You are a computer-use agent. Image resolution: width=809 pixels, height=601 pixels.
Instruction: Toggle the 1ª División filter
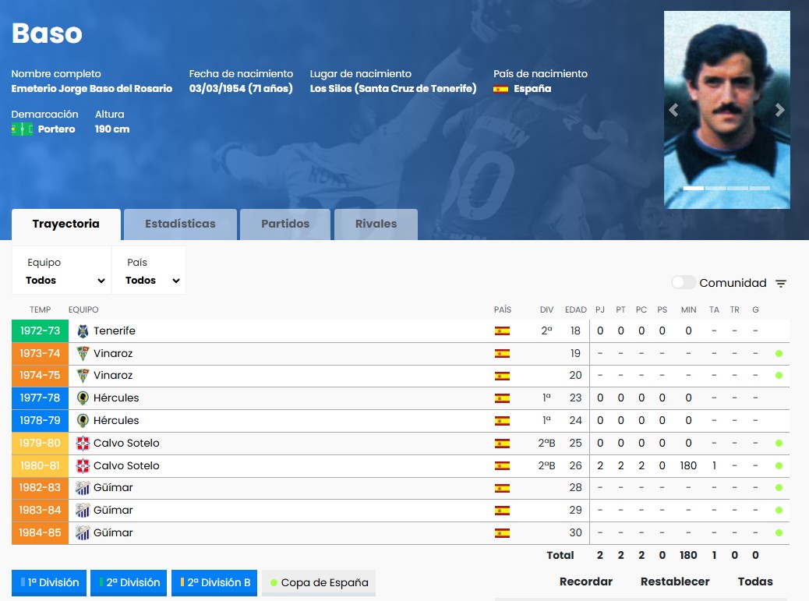(50, 582)
